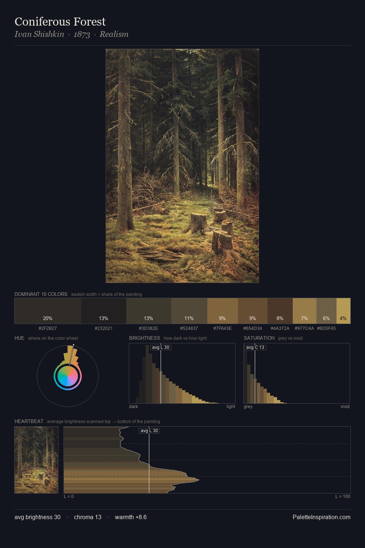The height and width of the screenshot is (548, 365).
Task: Click the 'grey' axis label
Action: coord(248,407)
